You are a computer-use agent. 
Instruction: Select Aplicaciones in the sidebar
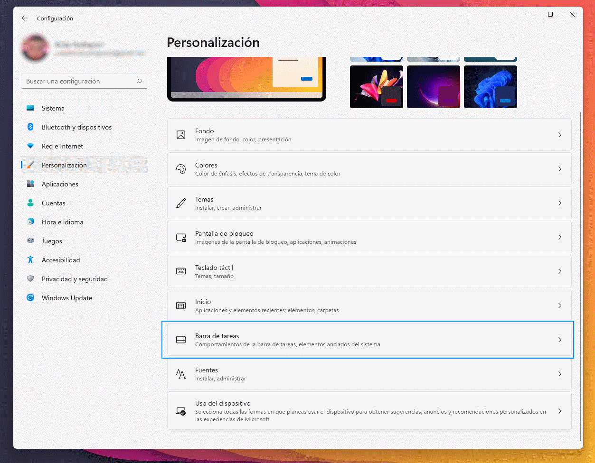pyautogui.click(x=85, y=184)
